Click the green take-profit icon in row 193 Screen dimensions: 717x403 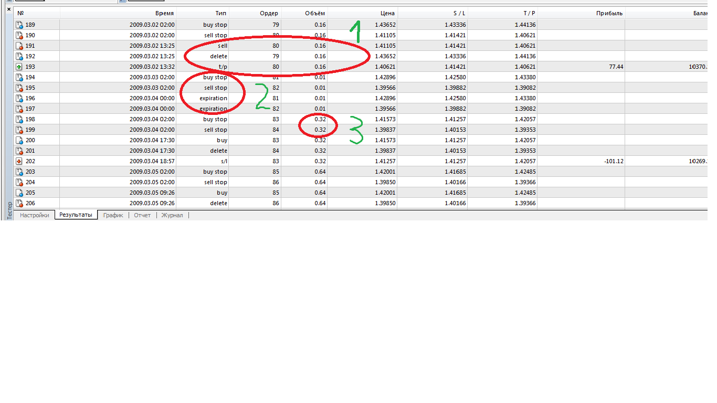19,67
